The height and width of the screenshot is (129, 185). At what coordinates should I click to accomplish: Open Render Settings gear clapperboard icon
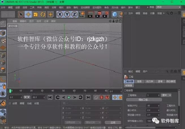(106, 14)
